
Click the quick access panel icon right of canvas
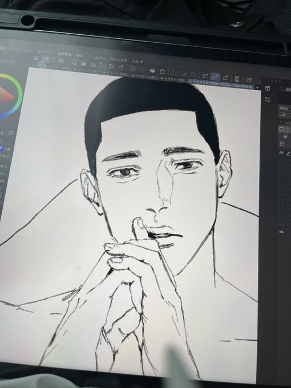(x=267, y=88)
